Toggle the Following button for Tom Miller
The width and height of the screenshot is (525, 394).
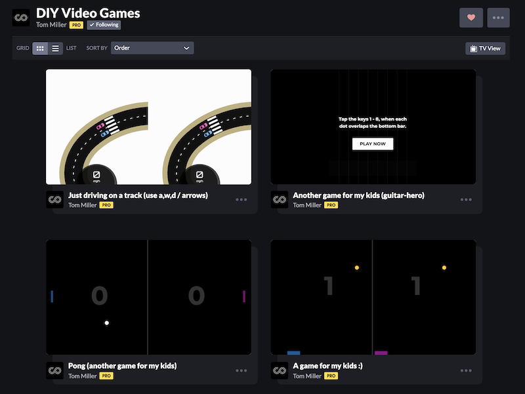pyautogui.click(x=104, y=25)
